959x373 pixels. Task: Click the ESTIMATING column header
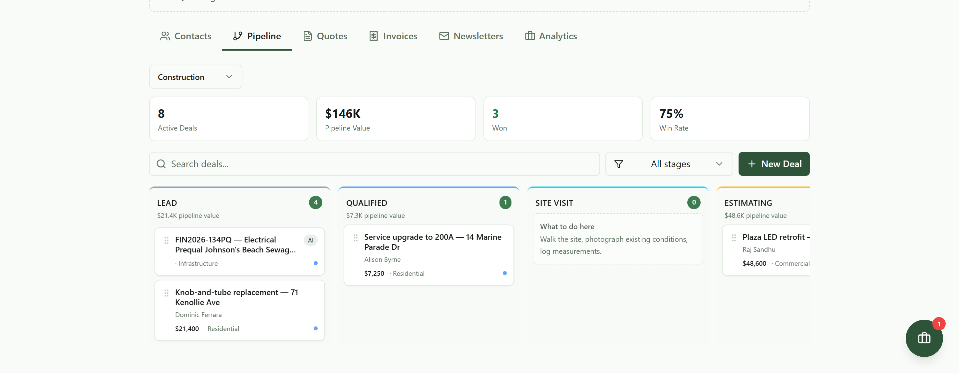[x=748, y=203]
